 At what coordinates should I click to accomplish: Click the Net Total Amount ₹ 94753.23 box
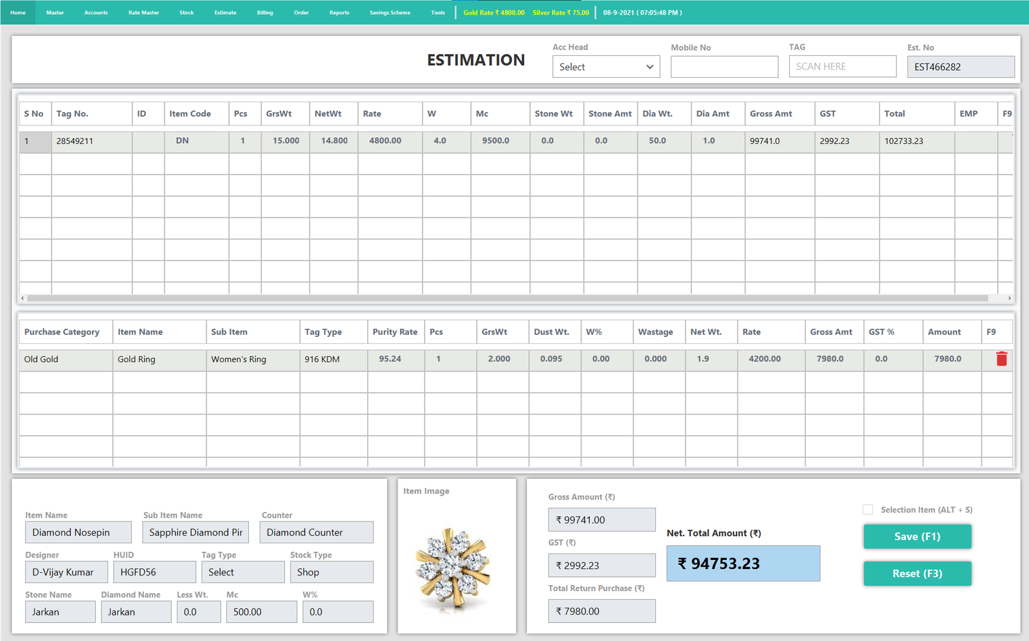(x=743, y=564)
